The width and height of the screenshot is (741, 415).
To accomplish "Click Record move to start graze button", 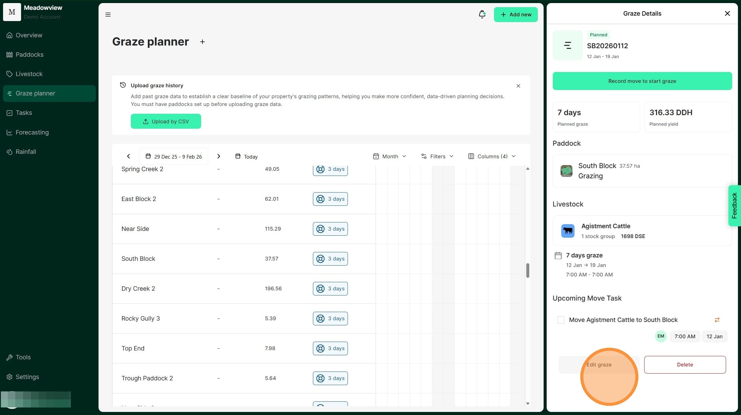I will (642, 81).
